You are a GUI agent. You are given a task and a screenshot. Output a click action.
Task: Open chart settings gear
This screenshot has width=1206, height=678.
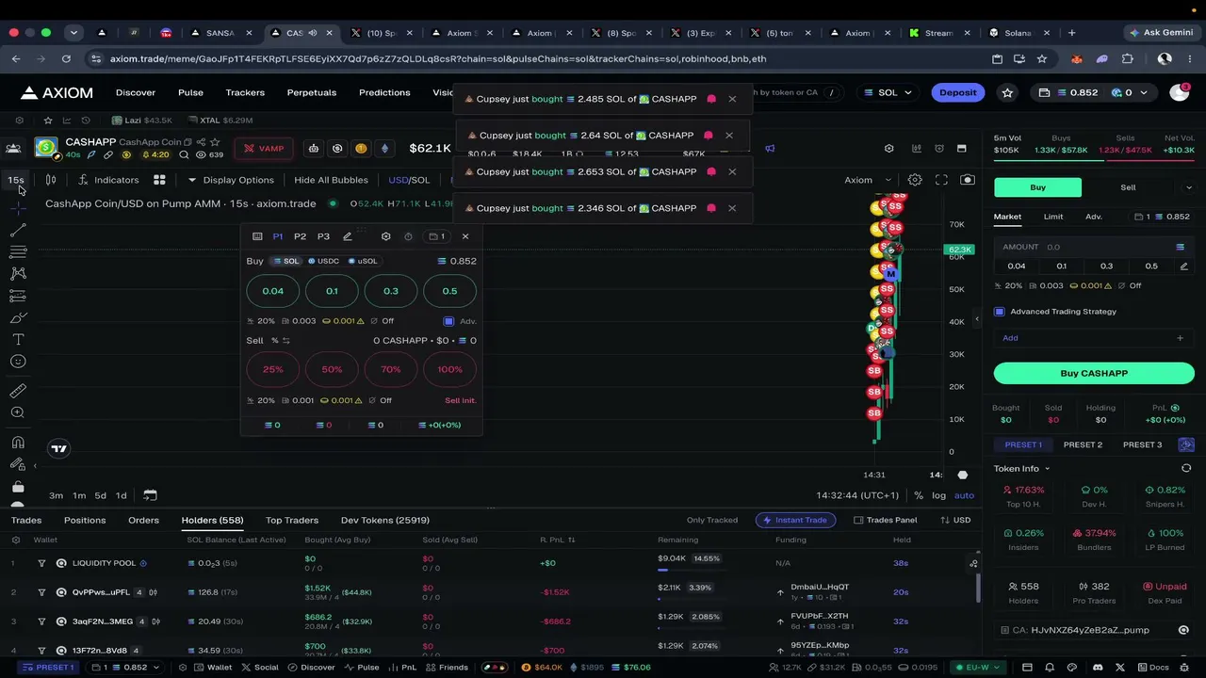[x=915, y=180]
